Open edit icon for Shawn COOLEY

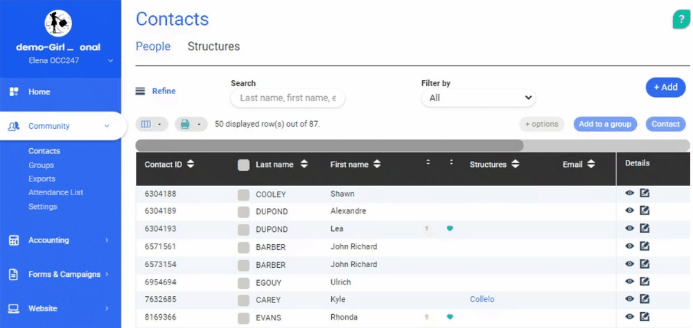644,193
